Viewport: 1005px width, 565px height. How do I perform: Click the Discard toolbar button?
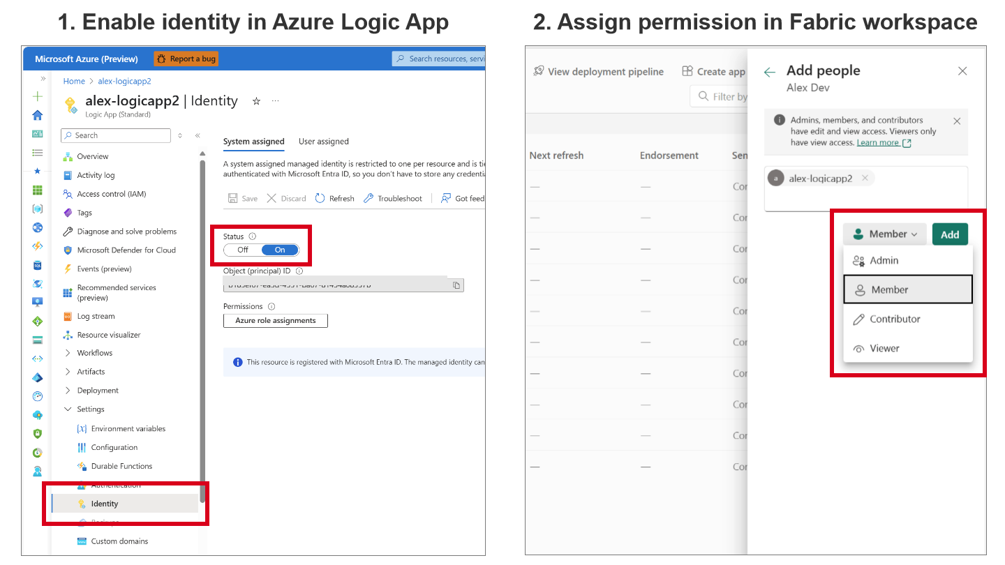286,198
